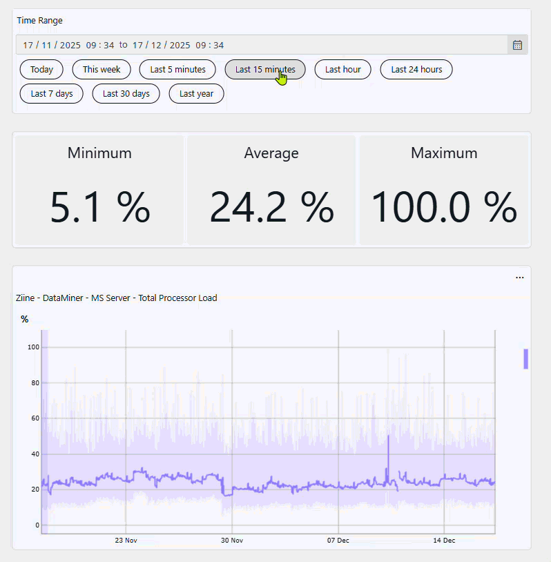Set range to Last 5 minutes
This screenshot has width=551, height=562.
[177, 70]
